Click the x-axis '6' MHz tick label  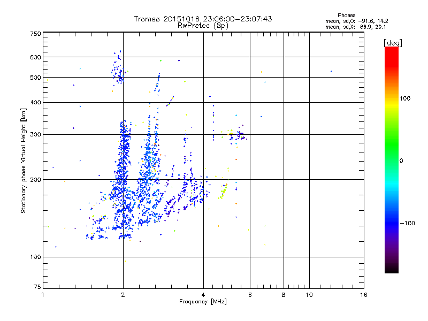250,295
